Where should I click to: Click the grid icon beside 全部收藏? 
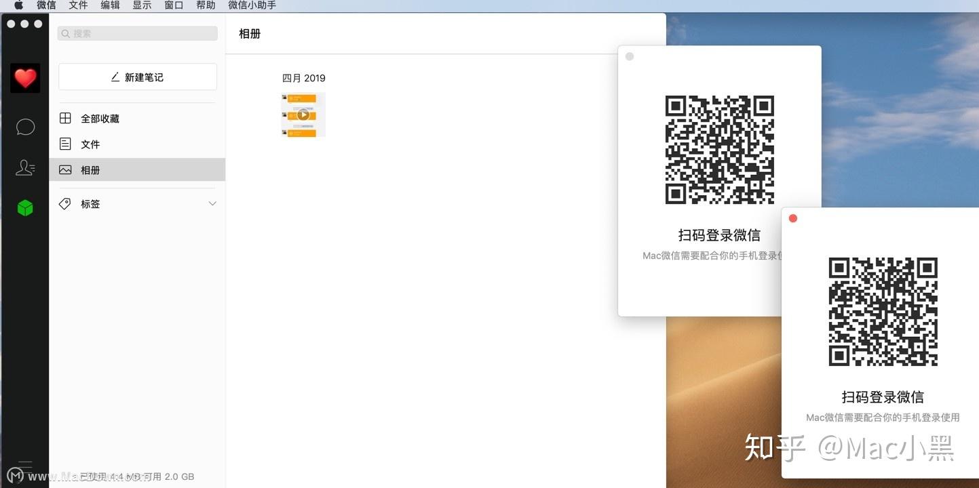click(x=65, y=118)
